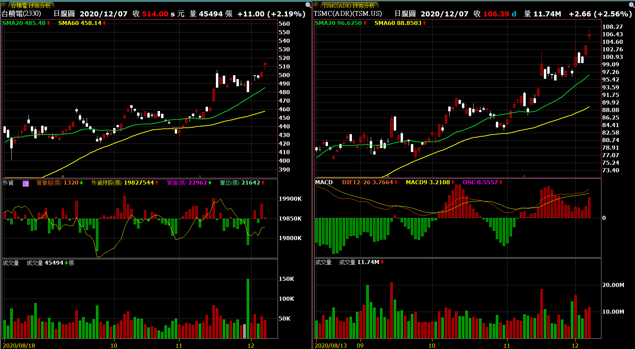Image resolution: width=635 pixels, height=349 pixels.
Task: Click the closing price 514.00
Action: tap(155, 14)
